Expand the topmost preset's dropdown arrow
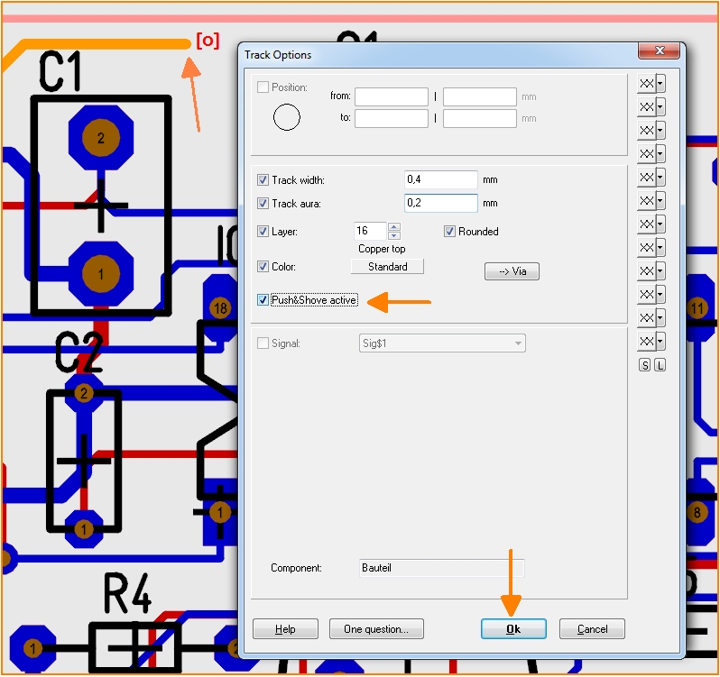Viewport: 720px width, 677px height. 660,83
